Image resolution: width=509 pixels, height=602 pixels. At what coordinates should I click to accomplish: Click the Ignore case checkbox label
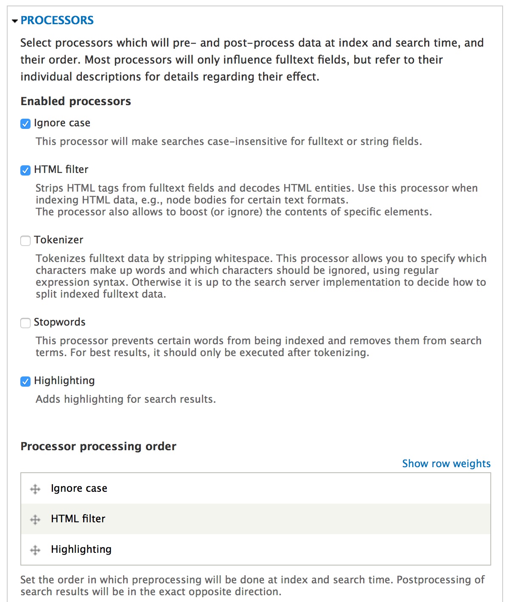coord(62,123)
